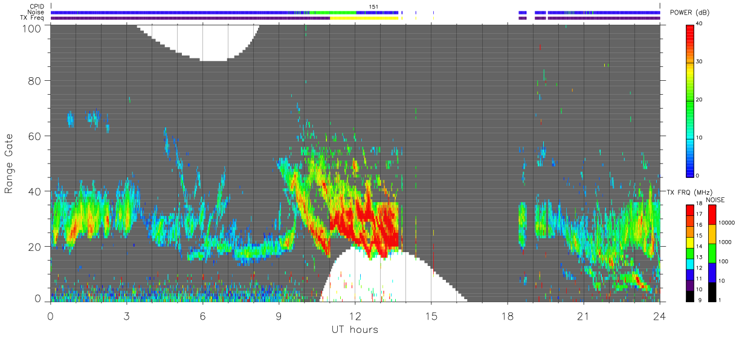Click the 'NOISE' legend title
The width and height of the screenshot is (742, 342).
click(715, 200)
